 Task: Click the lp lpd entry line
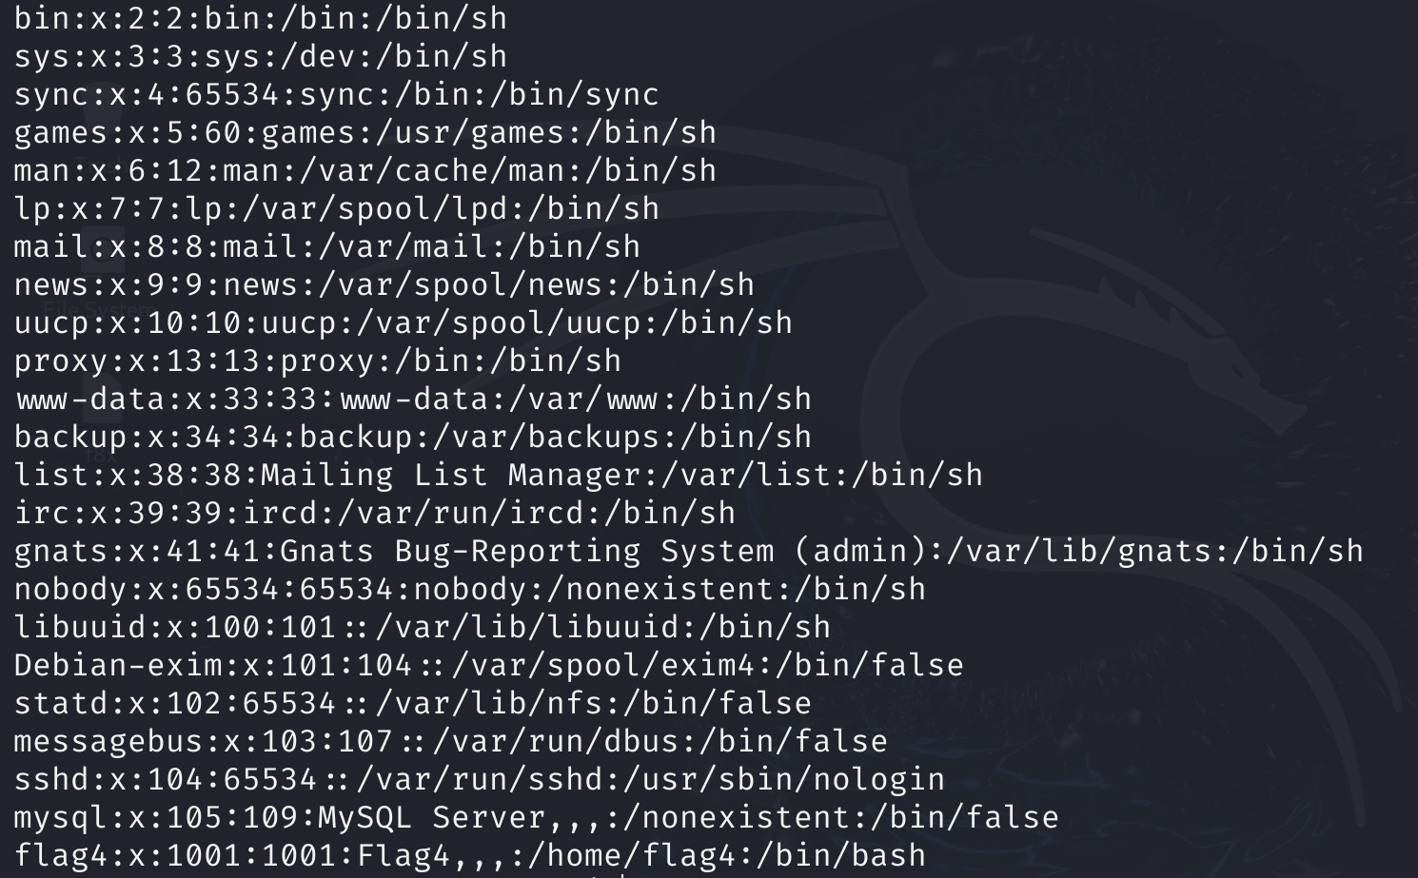pyautogui.click(x=337, y=208)
